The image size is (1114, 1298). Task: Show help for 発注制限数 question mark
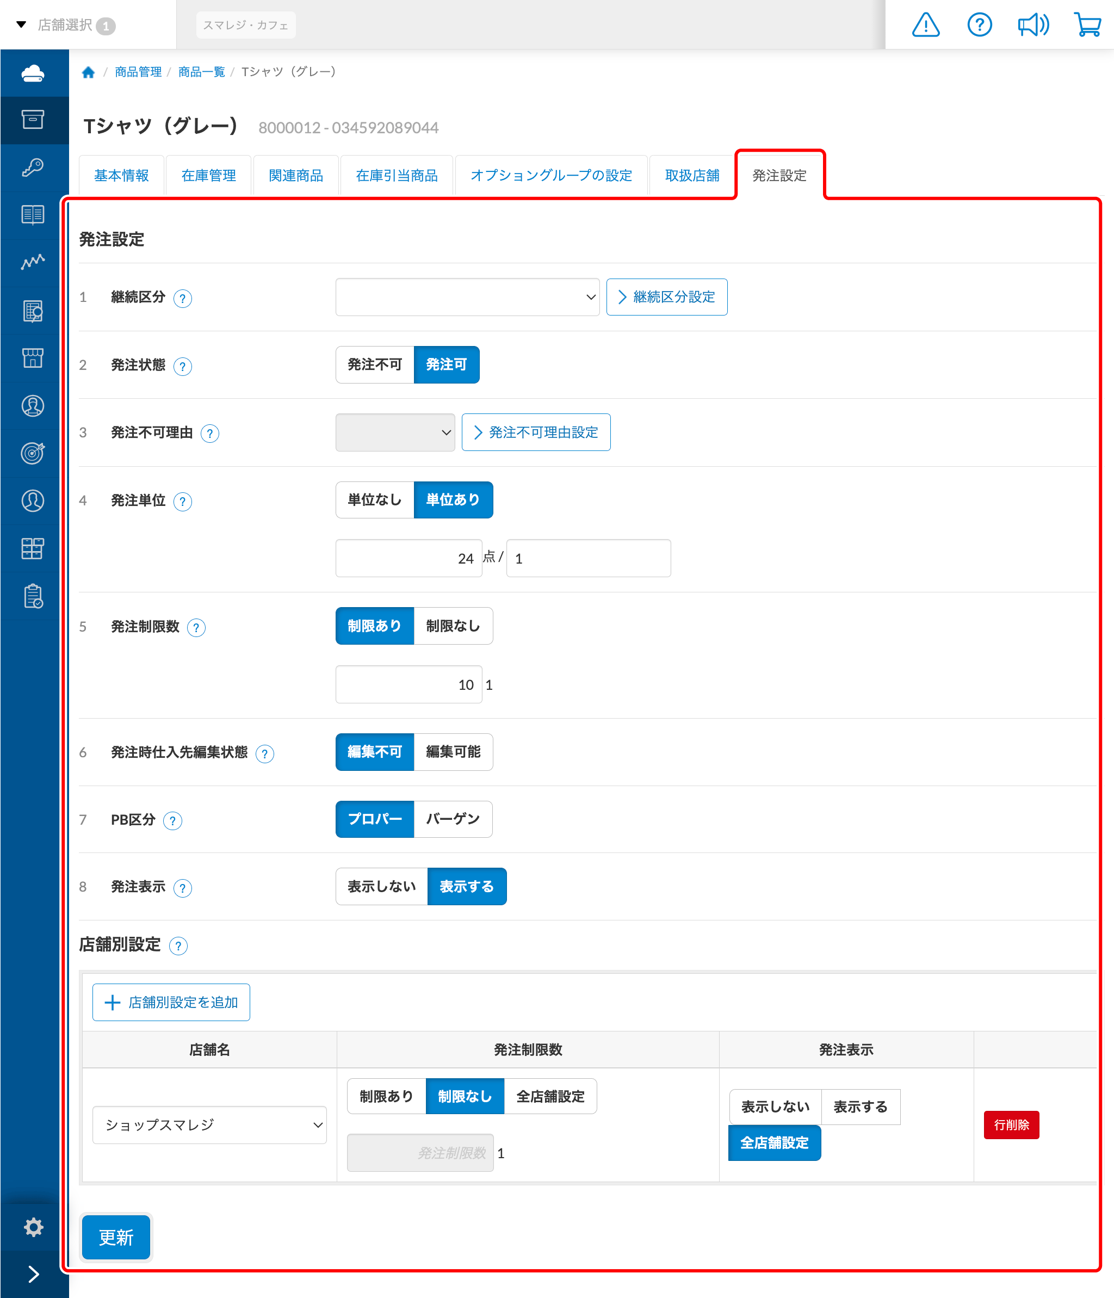pyautogui.click(x=196, y=628)
